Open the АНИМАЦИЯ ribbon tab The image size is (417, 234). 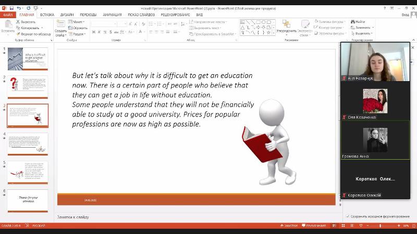[112, 15]
